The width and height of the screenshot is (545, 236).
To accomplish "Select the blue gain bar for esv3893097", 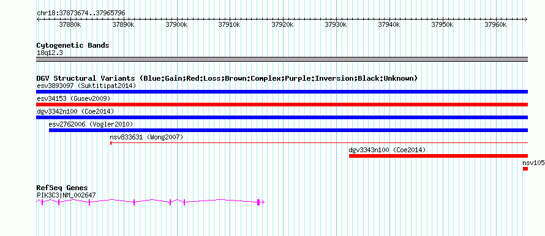I will click(x=282, y=92).
